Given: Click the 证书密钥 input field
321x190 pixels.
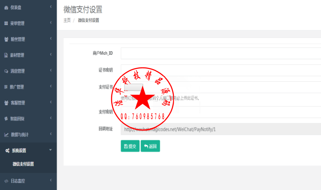Looking at the screenshot, I should point(221,70).
